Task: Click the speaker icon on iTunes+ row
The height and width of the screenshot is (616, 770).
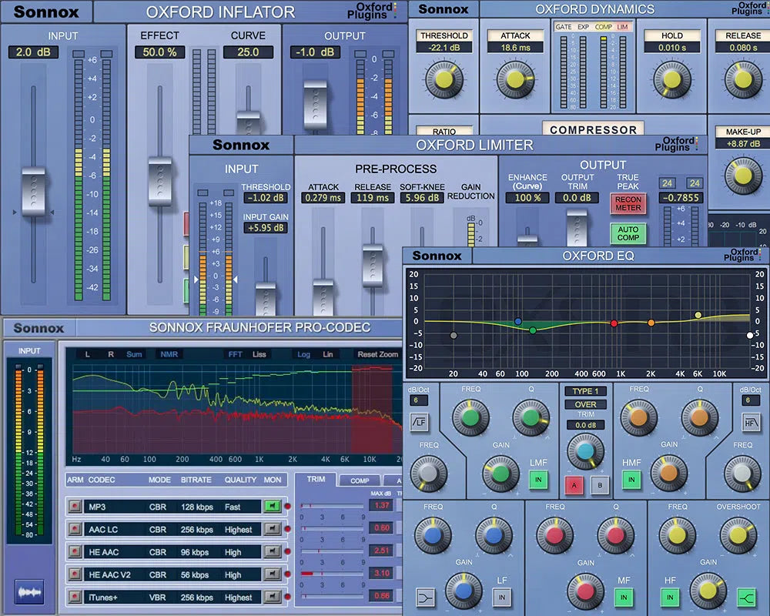Action: coord(273,597)
